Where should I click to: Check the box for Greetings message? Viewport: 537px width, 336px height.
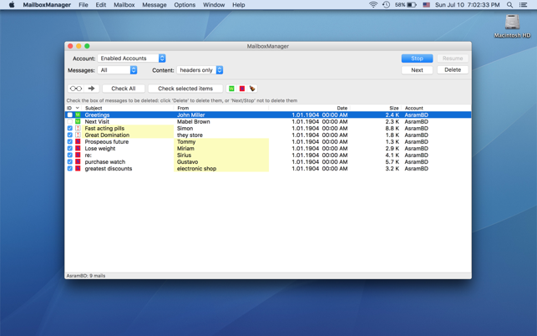tap(70, 115)
